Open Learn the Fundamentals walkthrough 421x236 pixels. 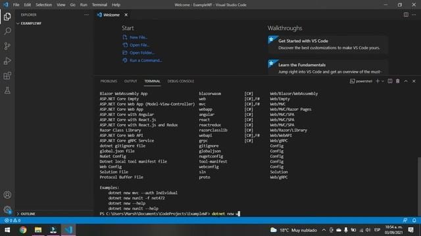click(328, 67)
